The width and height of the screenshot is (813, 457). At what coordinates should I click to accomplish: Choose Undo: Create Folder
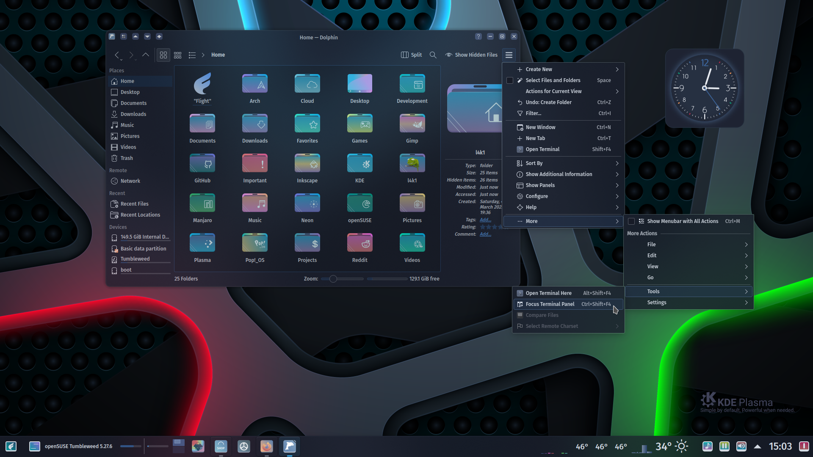click(x=564, y=102)
